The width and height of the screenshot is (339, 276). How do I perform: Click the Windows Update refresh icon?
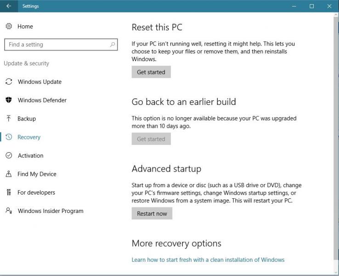[x=8, y=82]
